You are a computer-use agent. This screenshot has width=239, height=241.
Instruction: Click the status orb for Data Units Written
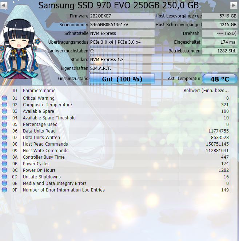[x=4, y=137]
